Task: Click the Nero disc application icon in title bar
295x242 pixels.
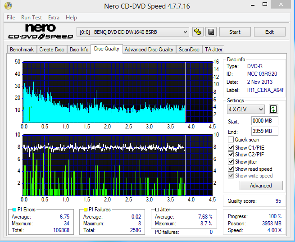Action: click(8, 6)
